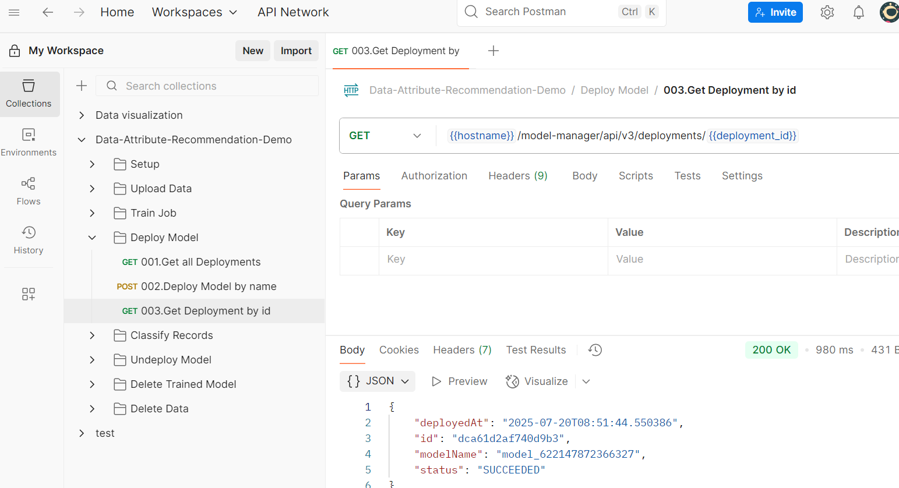This screenshot has height=488, width=899.
Task: Open the hamburger main menu
Action: pyautogui.click(x=14, y=12)
